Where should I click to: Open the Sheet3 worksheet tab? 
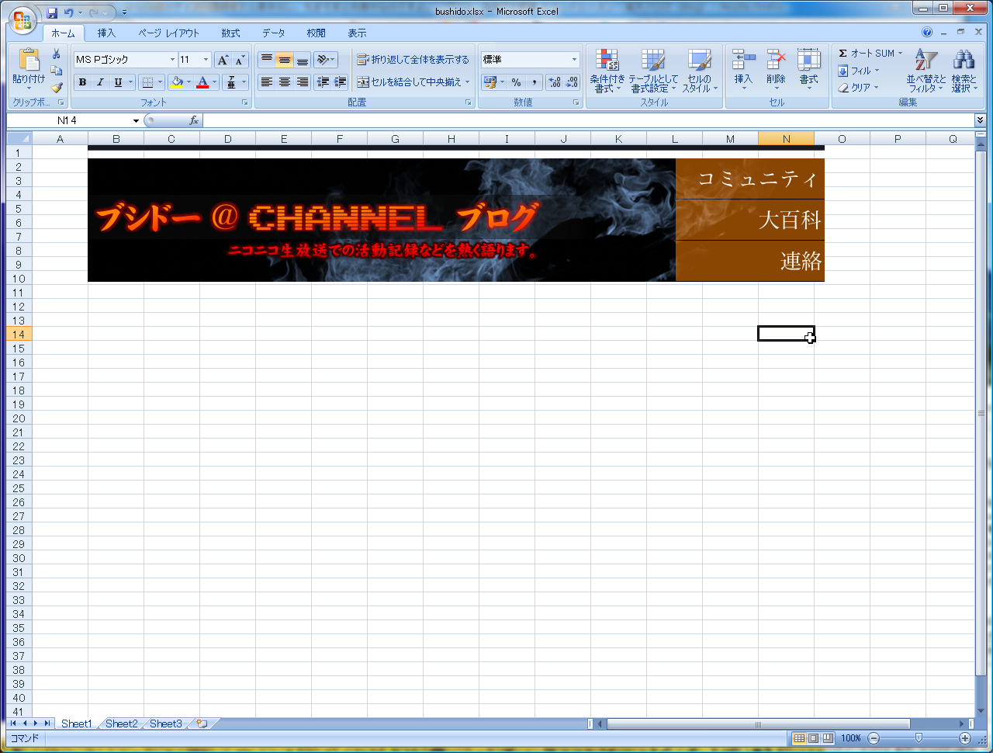coord(165,724)
